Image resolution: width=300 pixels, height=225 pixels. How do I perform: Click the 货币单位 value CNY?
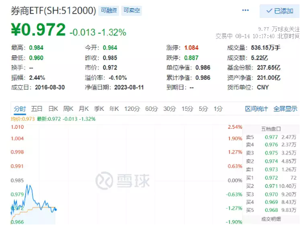[x=263, y=87]
